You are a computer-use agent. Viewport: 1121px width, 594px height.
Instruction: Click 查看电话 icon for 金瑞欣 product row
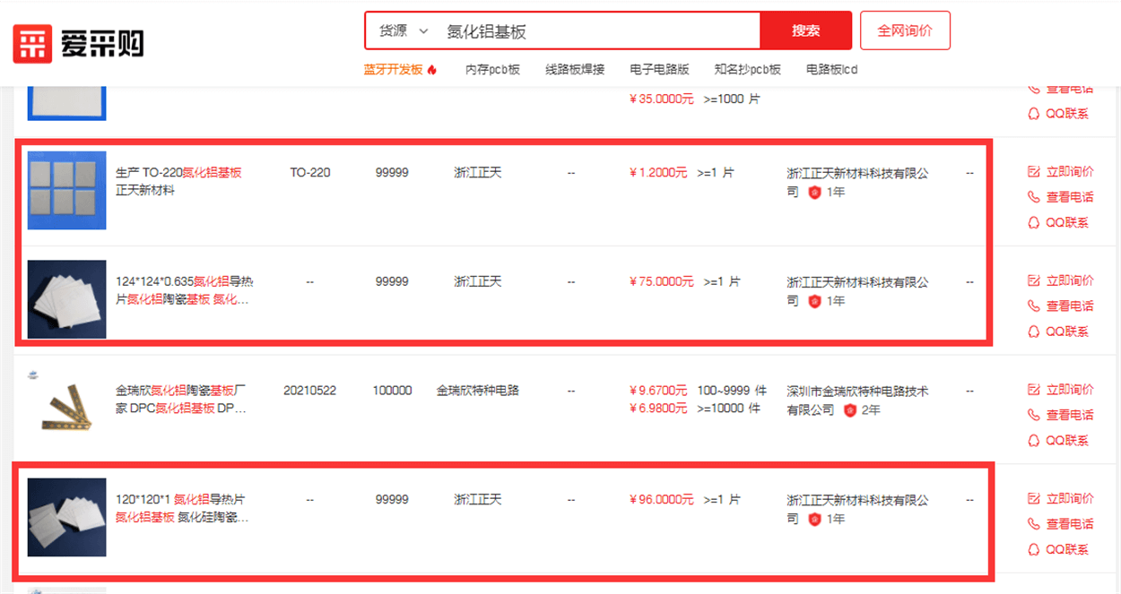coord(1034,415)
